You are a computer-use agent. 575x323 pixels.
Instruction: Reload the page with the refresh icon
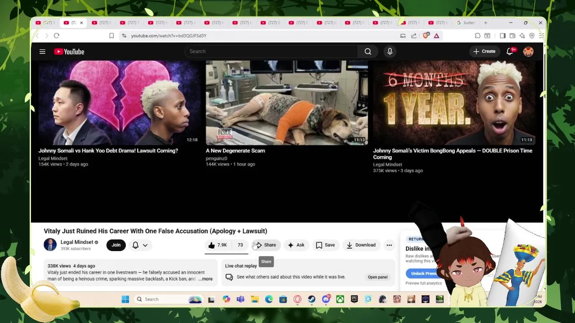coord(57,35)
